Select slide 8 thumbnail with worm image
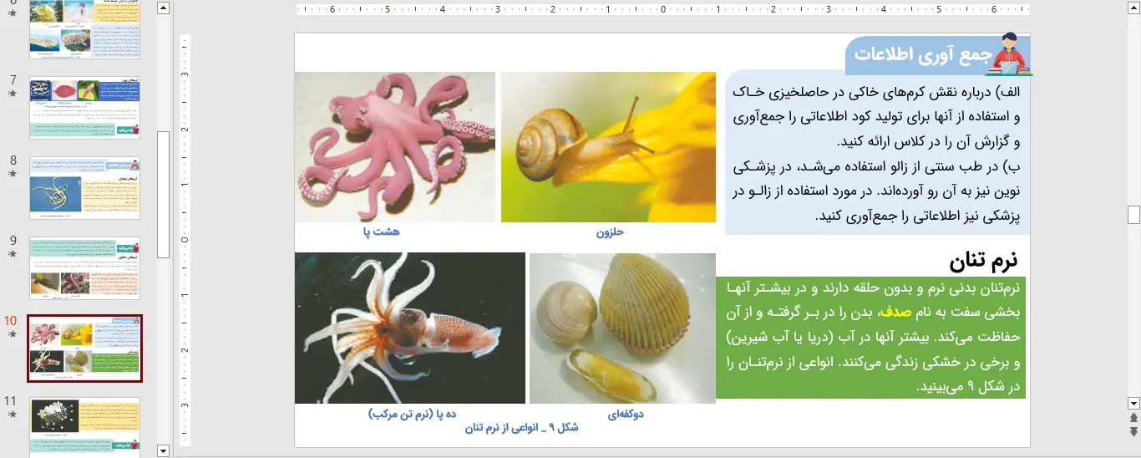The width and height of the screenshot is (1141, 458). (x=84, y=187)
